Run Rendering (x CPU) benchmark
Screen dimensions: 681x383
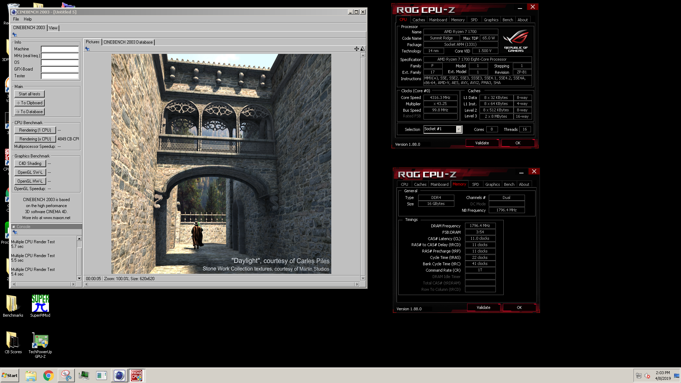coord(35,139)
